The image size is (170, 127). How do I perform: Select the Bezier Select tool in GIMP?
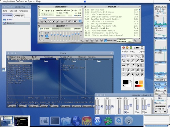142,56
